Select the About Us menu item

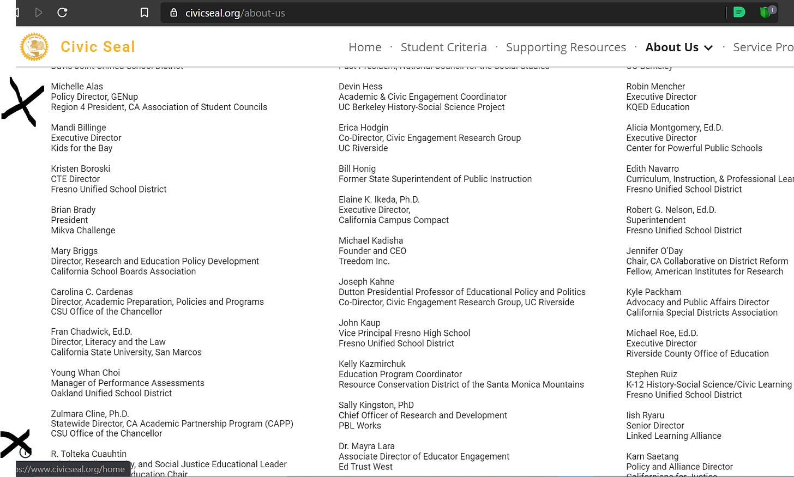click(672, 47)
